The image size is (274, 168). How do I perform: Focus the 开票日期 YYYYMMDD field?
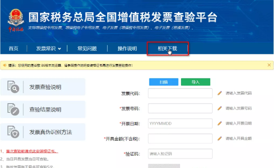180,123
